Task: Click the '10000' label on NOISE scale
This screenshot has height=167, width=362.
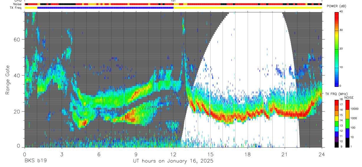Action: point(354,109)
